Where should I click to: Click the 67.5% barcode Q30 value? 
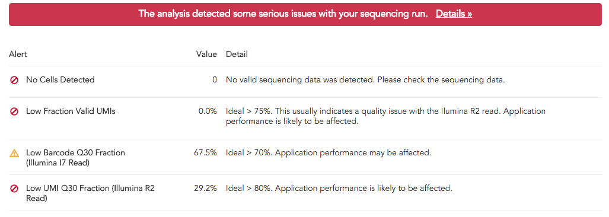[205, 153]
